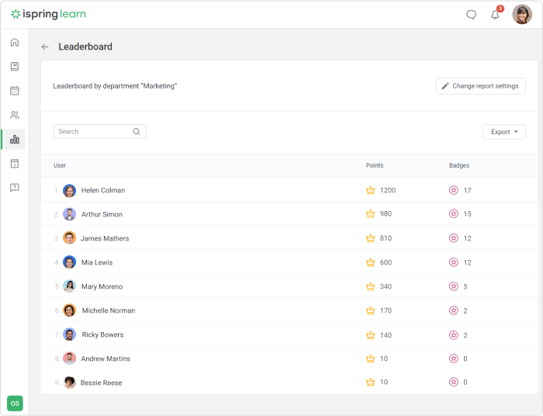Open Michelle Norman's profile name
This screenshot has height=416, width=543.
tap(109, 310)
